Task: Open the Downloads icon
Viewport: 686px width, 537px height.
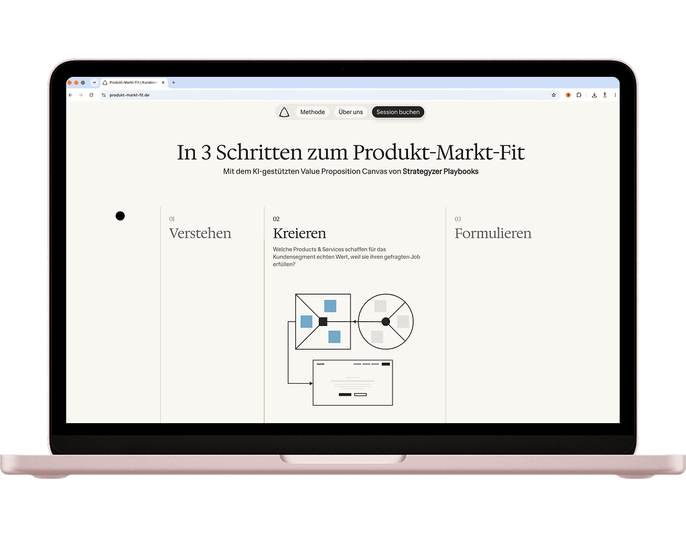Action: pos(594,95)
